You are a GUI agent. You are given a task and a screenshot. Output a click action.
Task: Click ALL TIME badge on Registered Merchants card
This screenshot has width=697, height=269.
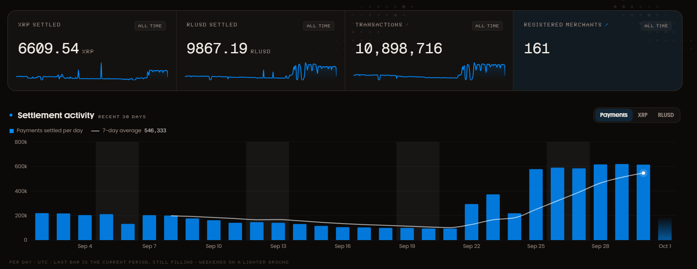(656, 26)
